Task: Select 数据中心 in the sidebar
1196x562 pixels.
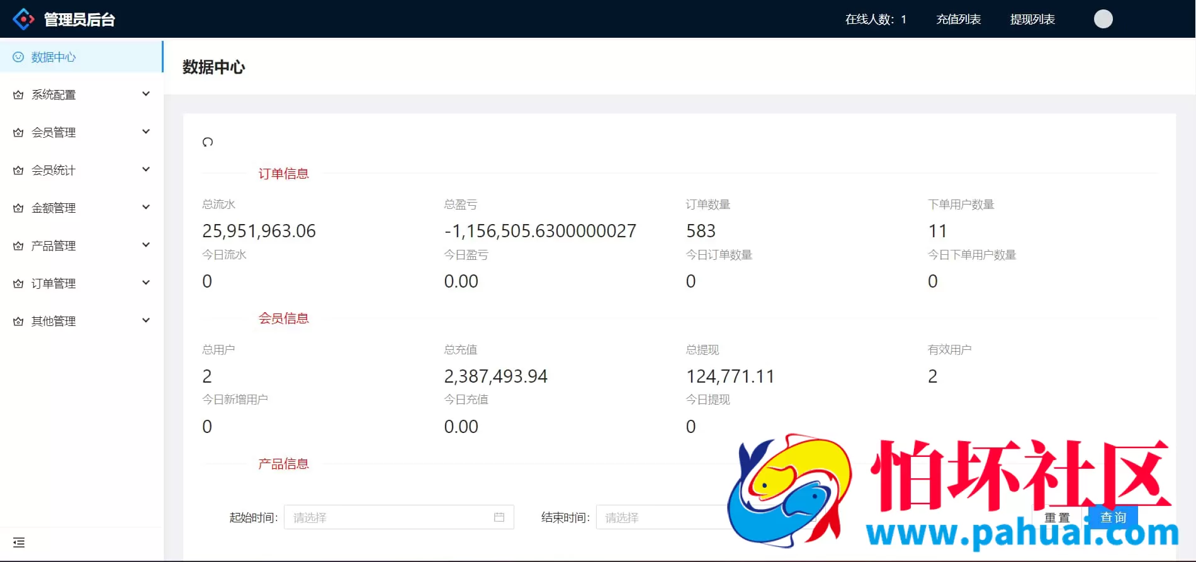Action: click(54, 57)
